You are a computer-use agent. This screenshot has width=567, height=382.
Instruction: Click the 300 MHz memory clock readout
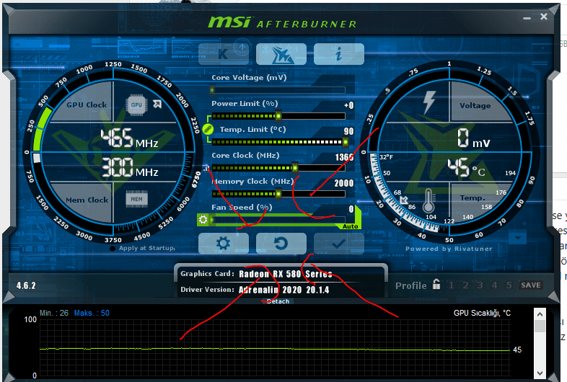(129, 167)
